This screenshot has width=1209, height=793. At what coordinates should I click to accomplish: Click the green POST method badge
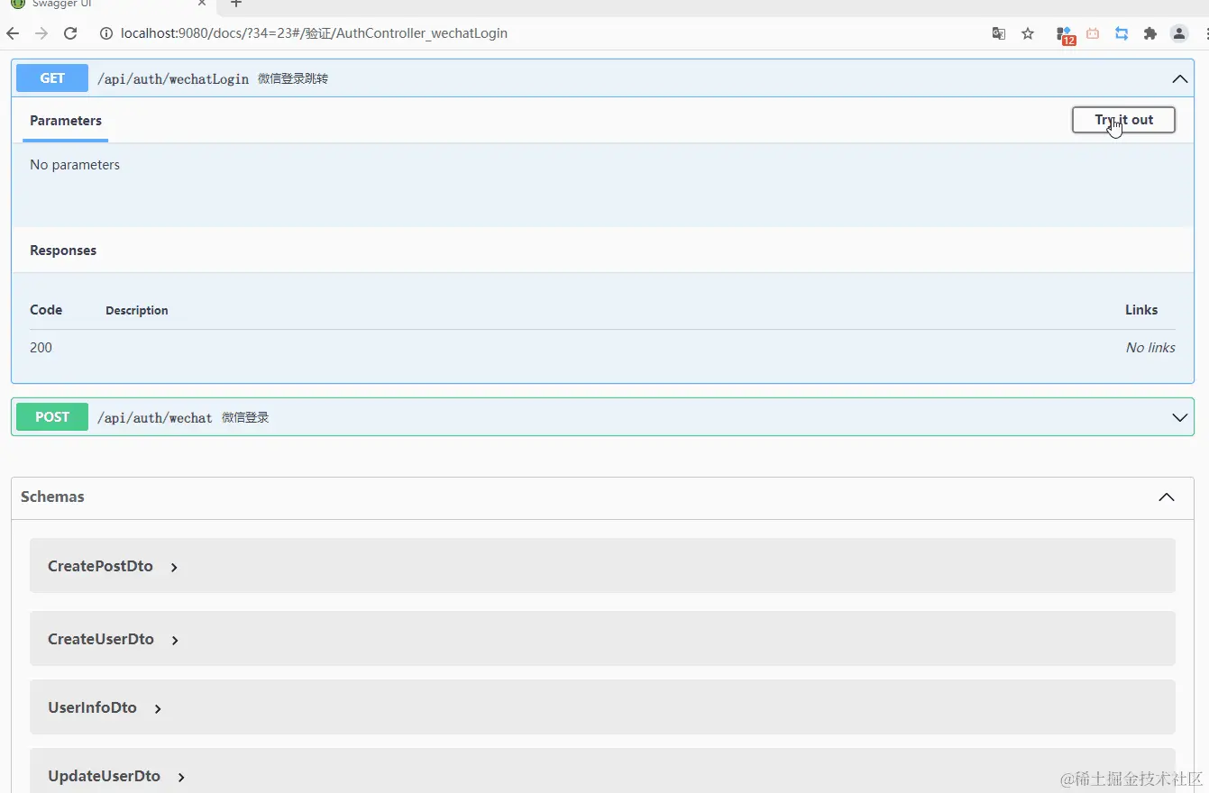(52, 417)
